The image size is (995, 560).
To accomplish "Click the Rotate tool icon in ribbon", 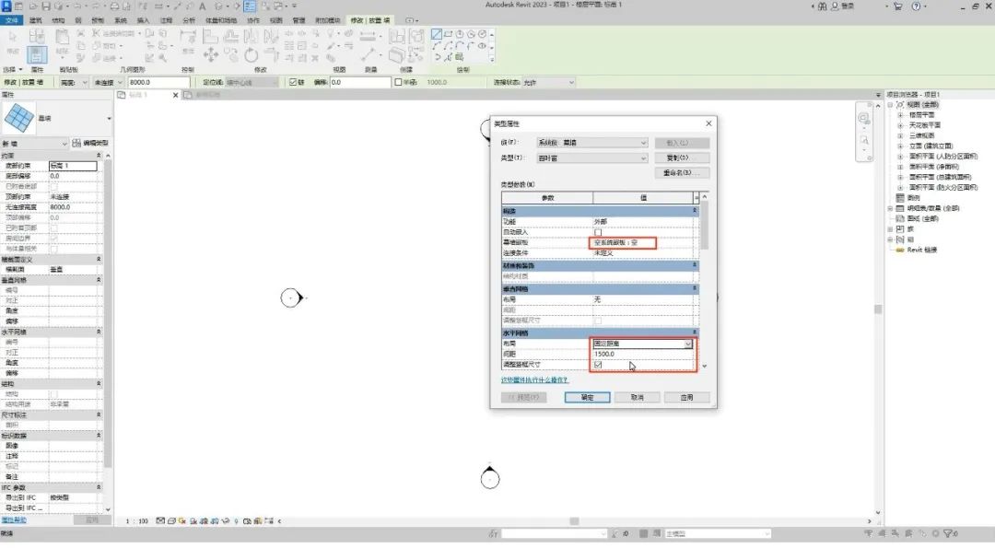I will coord(252,55).
